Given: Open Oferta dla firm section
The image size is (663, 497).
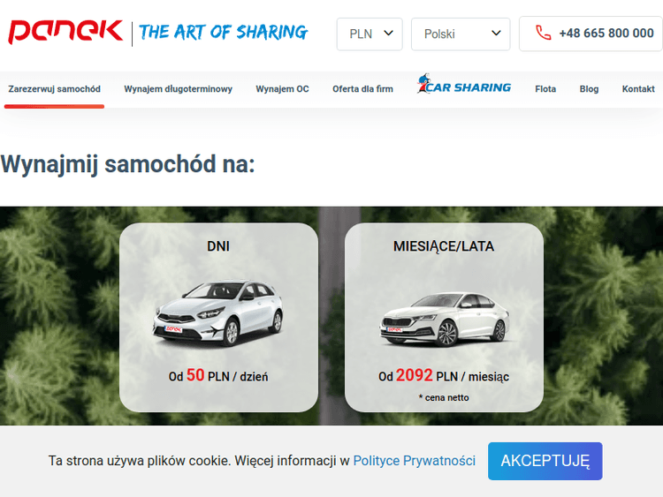Looking at the screenshot, I should [x=362, y=89].
